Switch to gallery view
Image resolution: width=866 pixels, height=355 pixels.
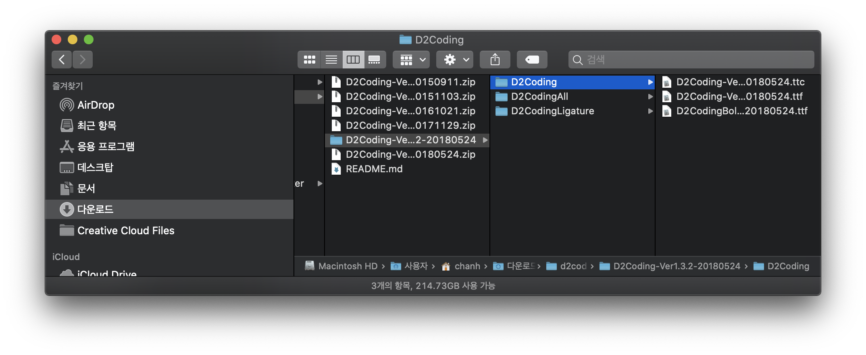375,60
